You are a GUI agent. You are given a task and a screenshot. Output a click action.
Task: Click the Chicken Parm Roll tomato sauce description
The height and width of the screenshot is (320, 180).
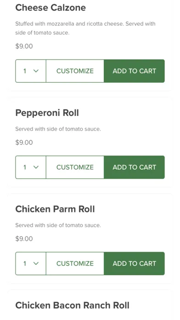tap(58, 225)
